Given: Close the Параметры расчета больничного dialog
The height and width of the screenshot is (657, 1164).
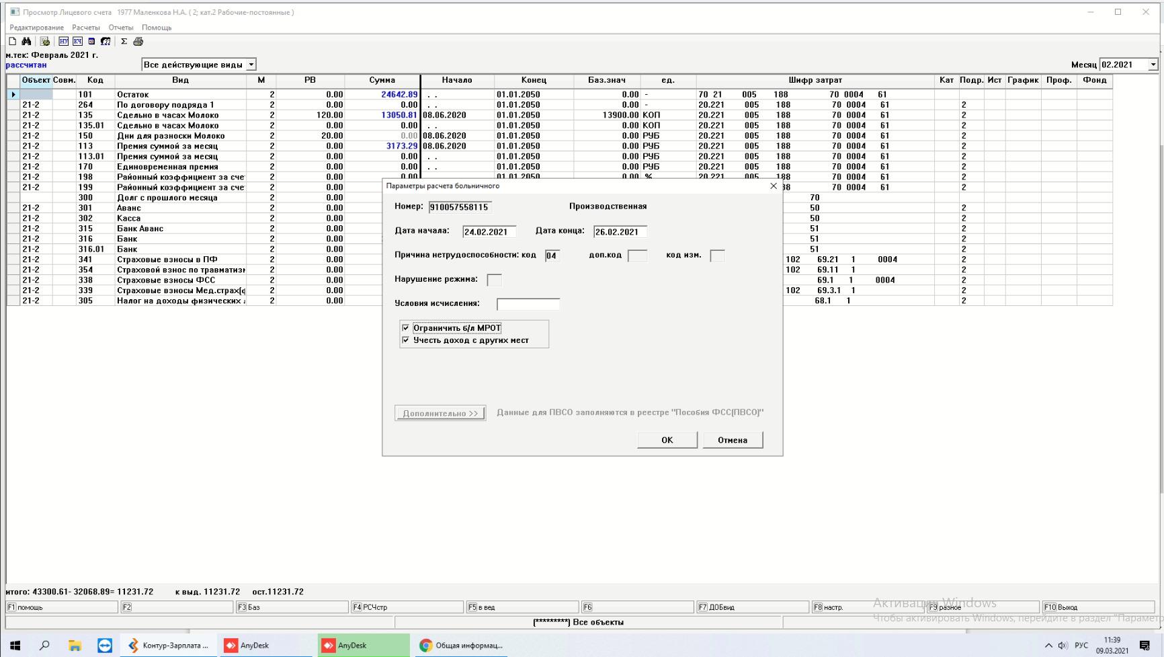Looking at the screenshot, I should 773,186.
